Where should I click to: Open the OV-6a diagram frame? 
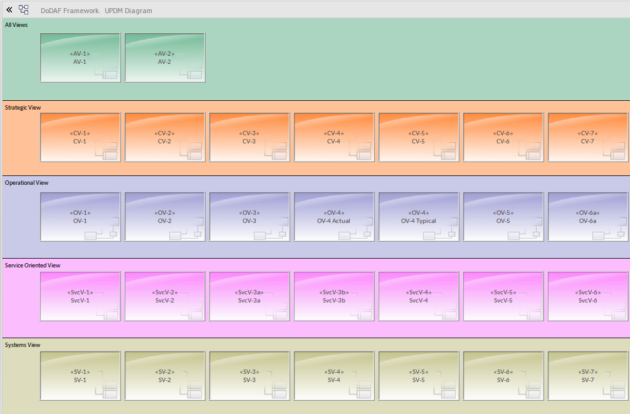tap(587, 216)
